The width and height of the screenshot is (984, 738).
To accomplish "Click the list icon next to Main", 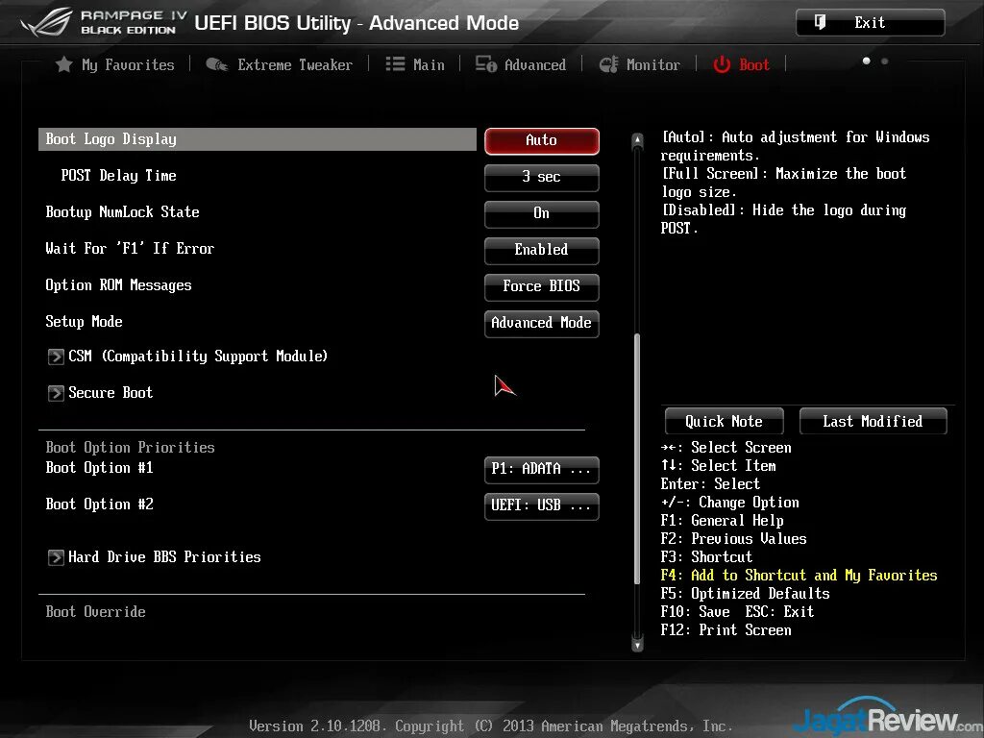I will point(395,64).
